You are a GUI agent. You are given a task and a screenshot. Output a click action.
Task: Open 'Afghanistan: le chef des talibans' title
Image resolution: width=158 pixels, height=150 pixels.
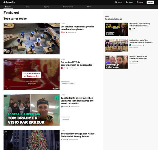141,41
